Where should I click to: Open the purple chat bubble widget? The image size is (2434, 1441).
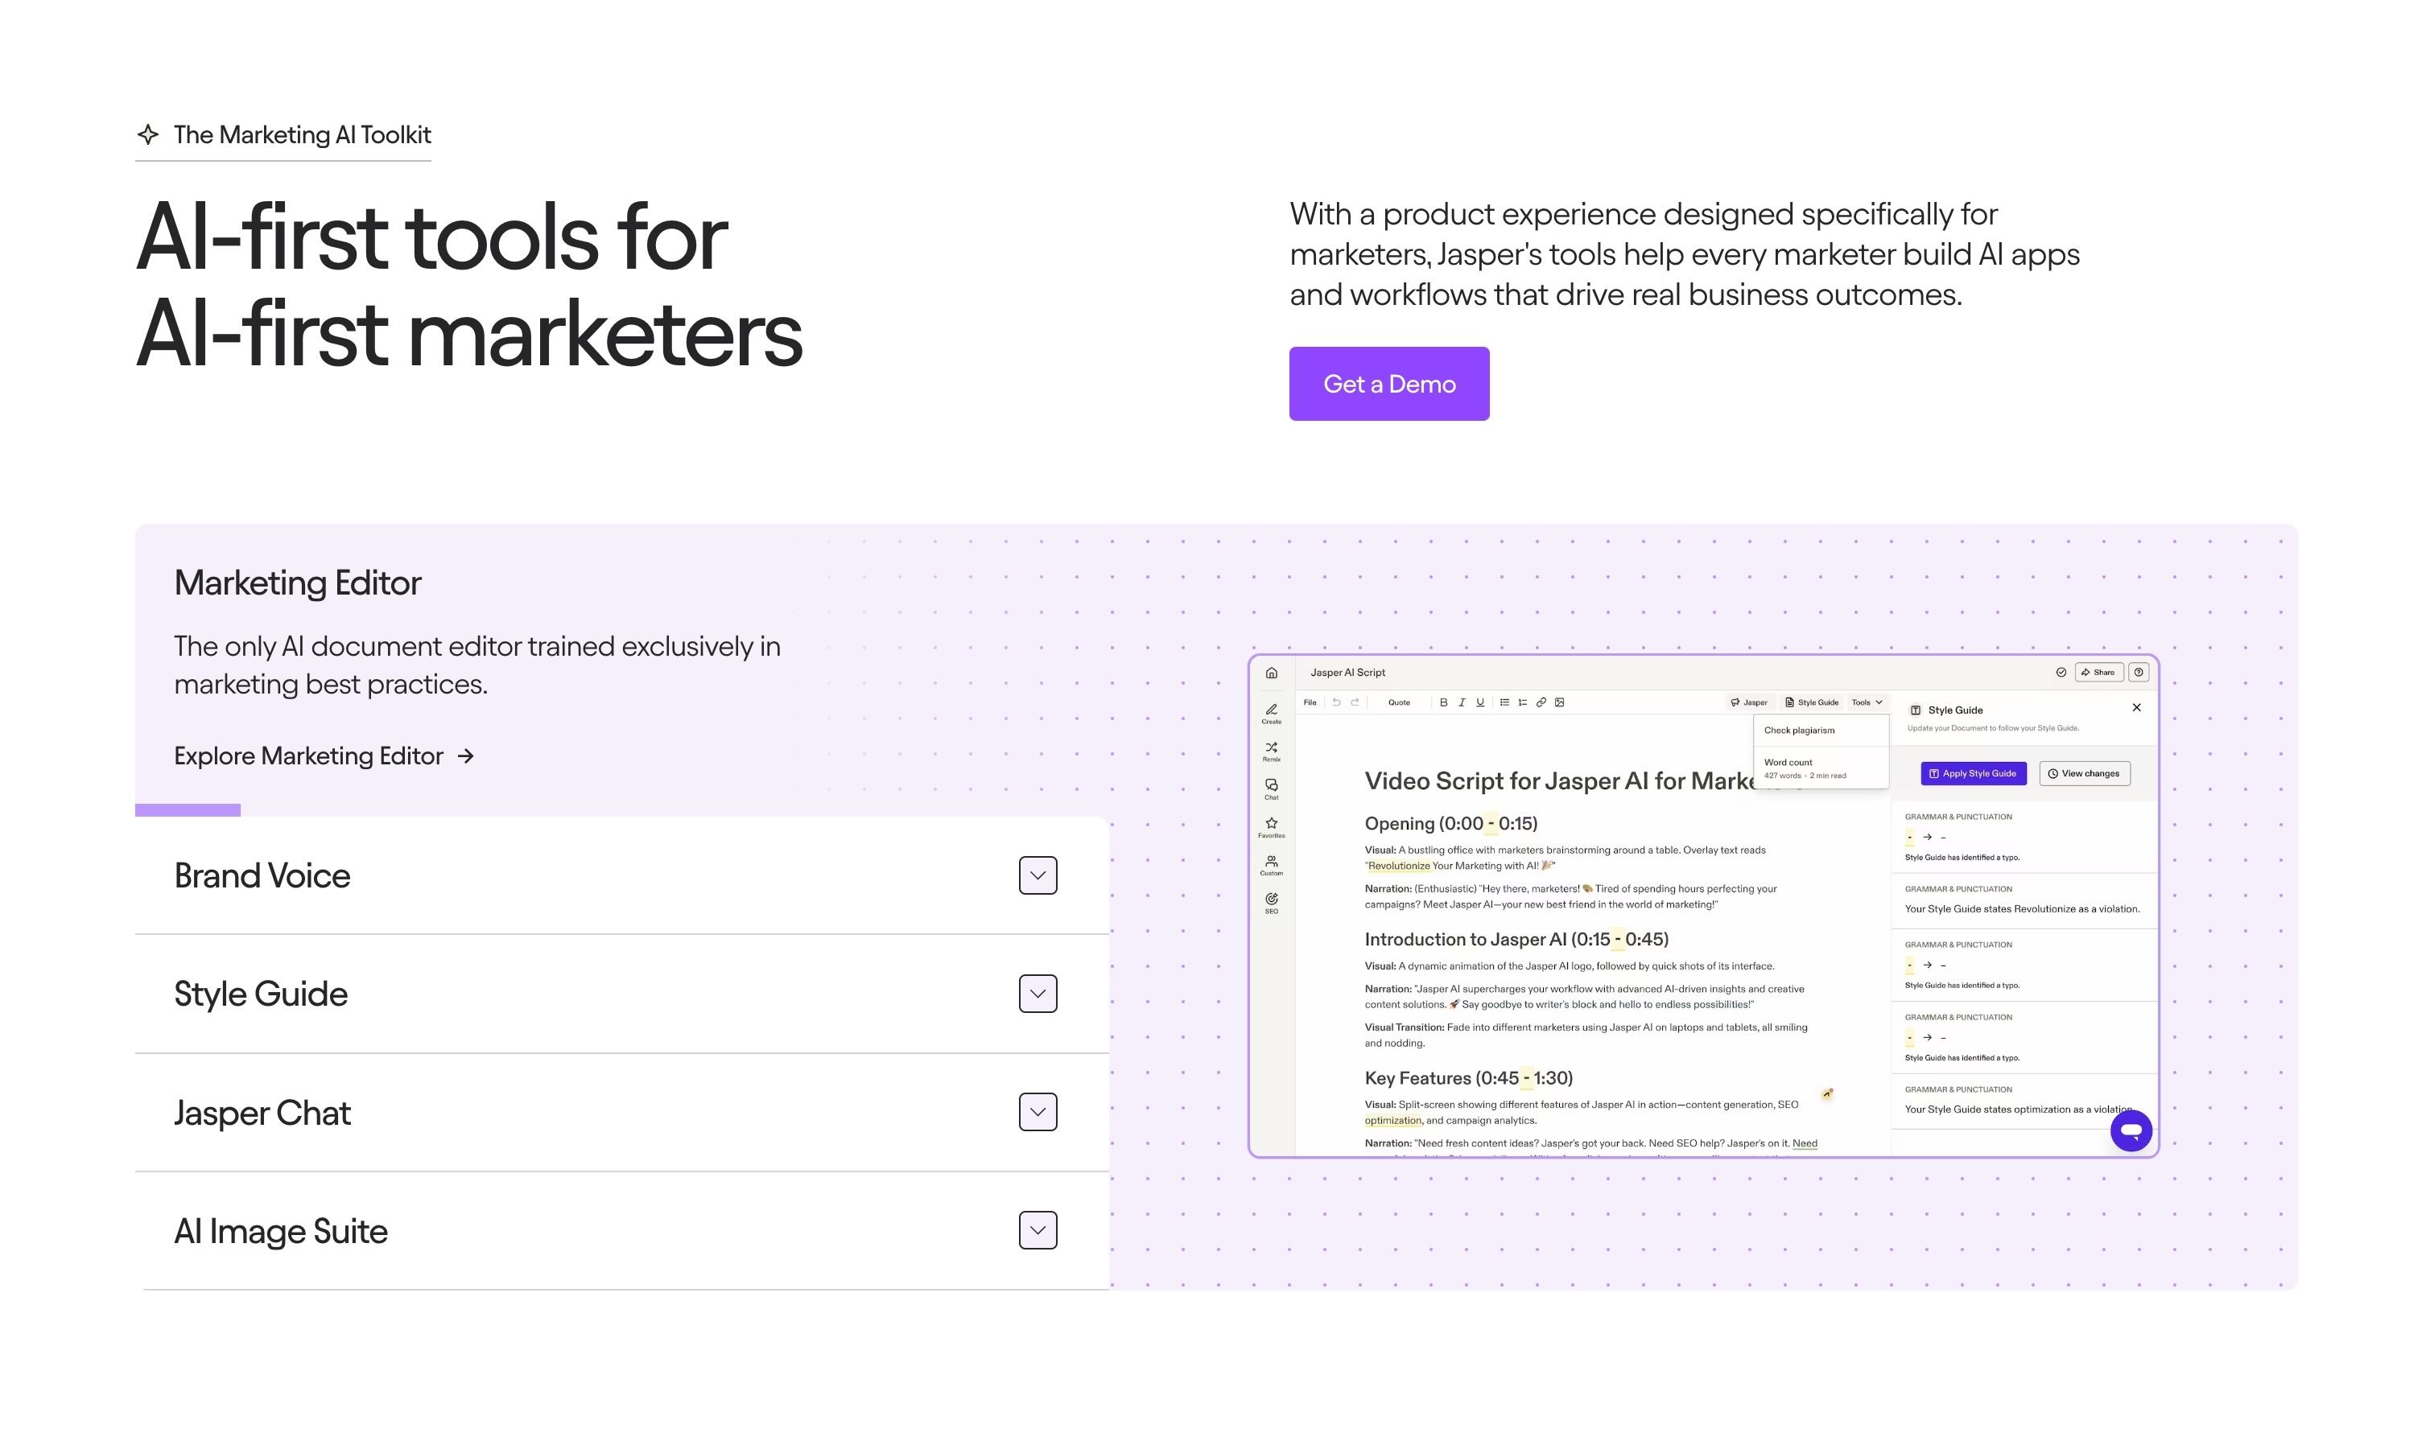[x=2132, y=1130]
